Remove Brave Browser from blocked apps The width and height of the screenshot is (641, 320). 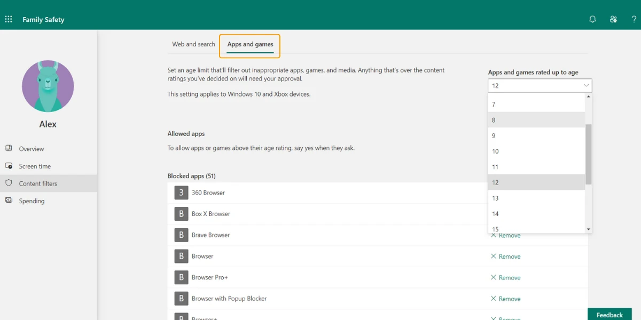(x=505, y=235)
